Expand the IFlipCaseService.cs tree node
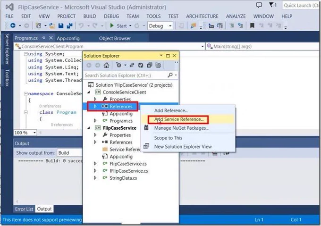 (x=95, y=171)
